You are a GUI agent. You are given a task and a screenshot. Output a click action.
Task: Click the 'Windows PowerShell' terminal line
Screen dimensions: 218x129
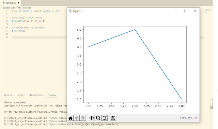[15, 102]
